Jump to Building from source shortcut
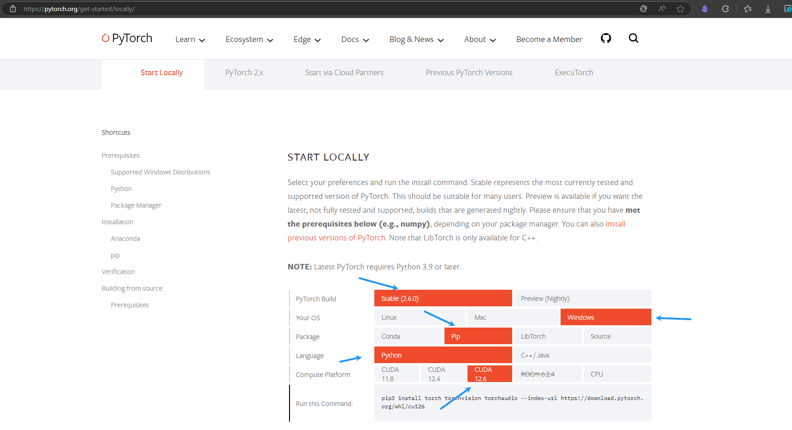The width and height of the screenshot is (792, 430). pos(132,288)
